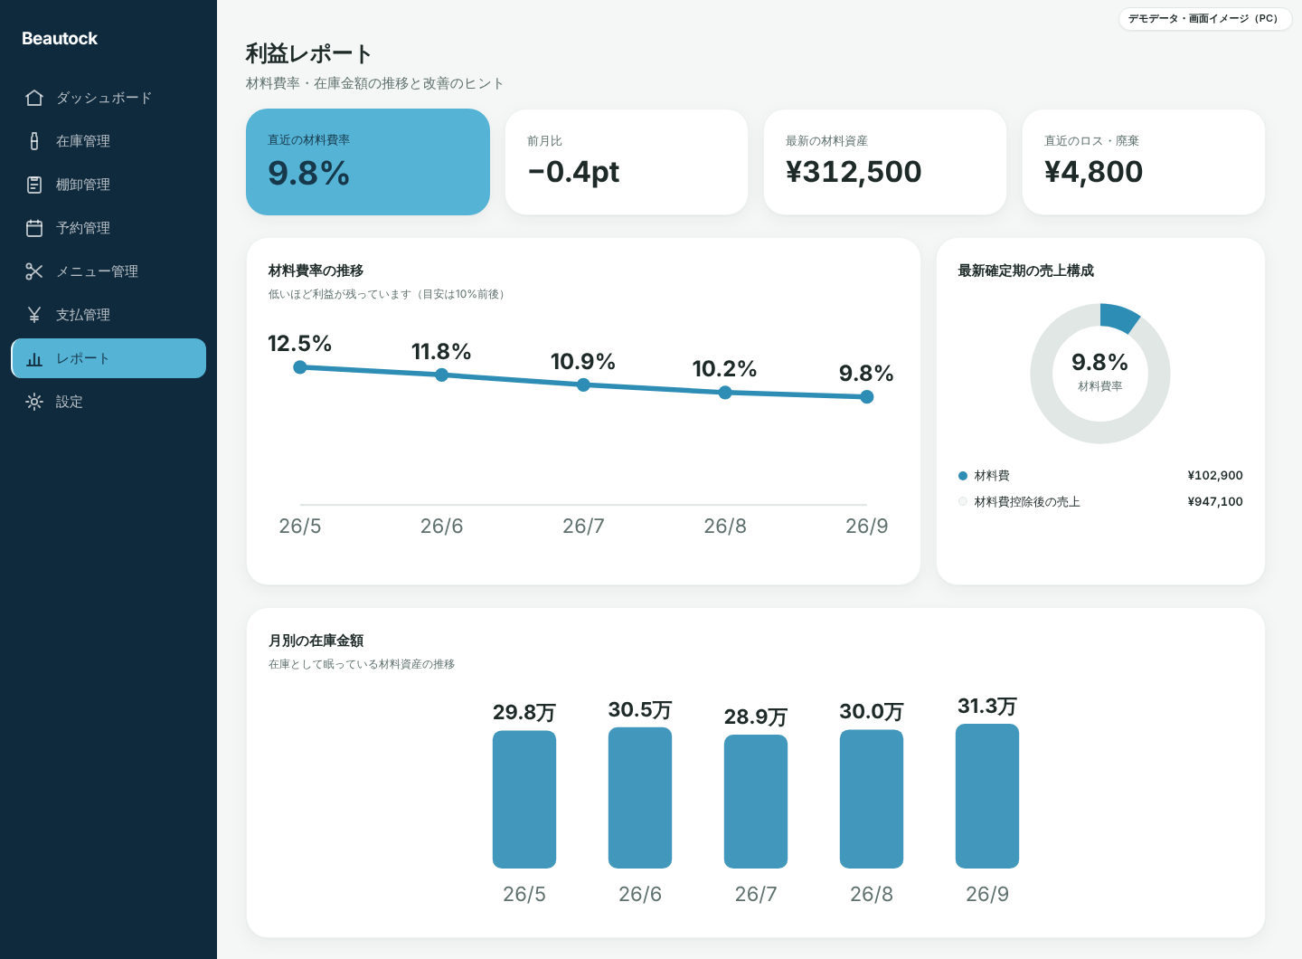
Task: Click the dashboard home icon
Action: 34,98
